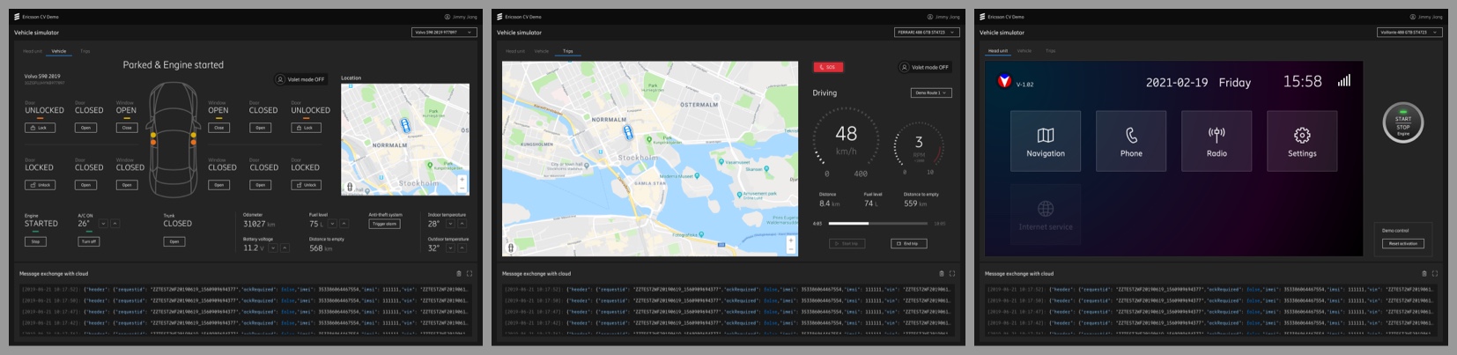Click the End trip button

[908, 244]
